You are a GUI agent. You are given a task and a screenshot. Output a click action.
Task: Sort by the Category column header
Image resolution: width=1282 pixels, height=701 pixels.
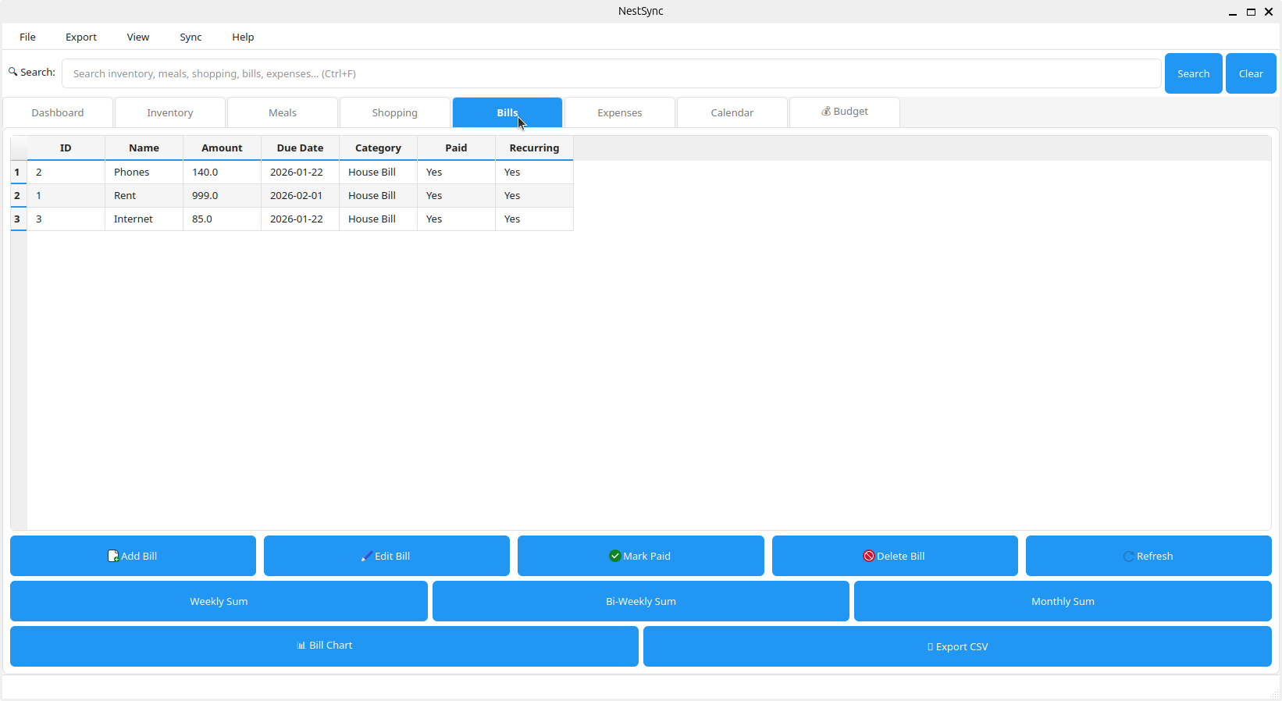pyautogui.click(x=378, y=148)
